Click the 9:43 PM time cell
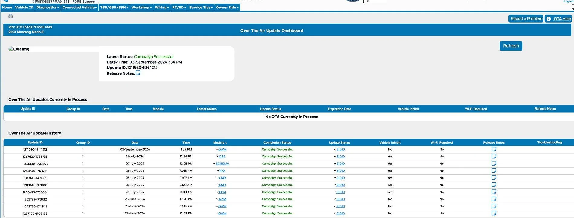Viewport: 574px width, 218px height. pos(186,171)
